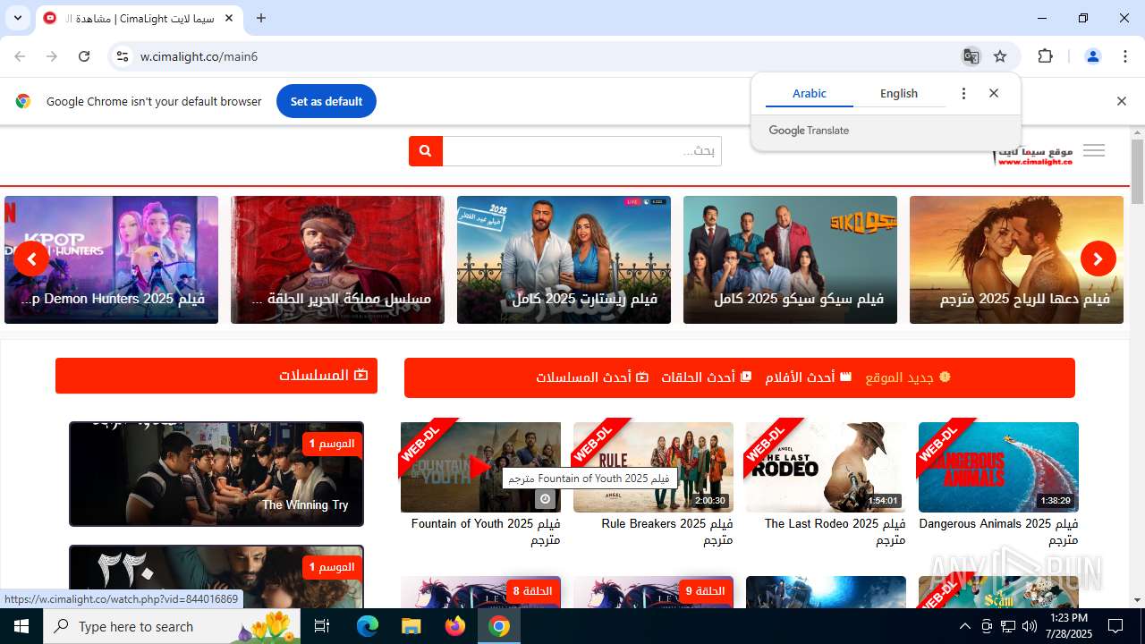Open the volume control in system tray
The height and width of the screenshot is (644, 1145).
pyautogui.click(x=1029, y=626)
